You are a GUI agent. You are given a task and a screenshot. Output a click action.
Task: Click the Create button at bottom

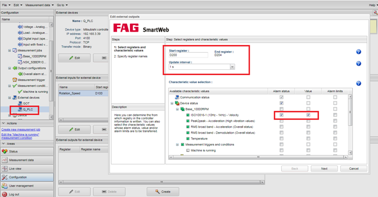[163, 192]
